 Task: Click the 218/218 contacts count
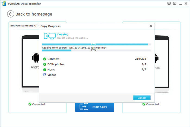click(141, 59)
